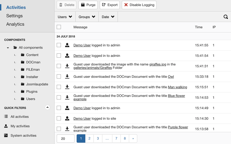The width and height of the screenshot is (231, 144).
Task: Collapse the Quick Filters section
Action: pyautogui.click(x=47, y=107)
